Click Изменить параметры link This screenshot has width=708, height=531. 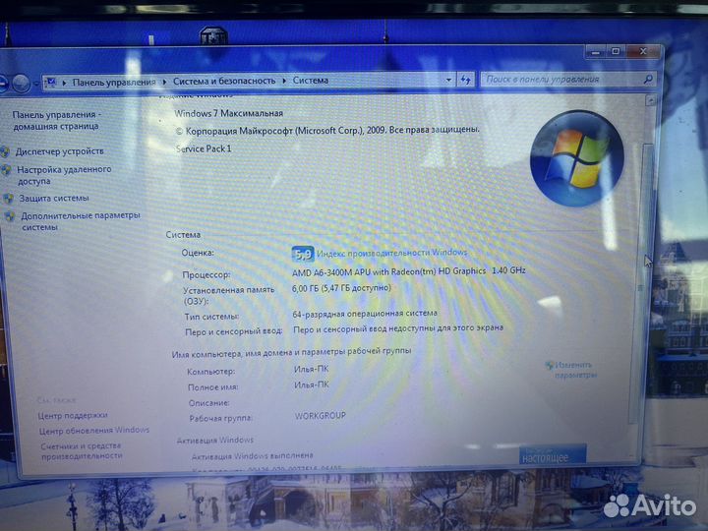(575, 370)
